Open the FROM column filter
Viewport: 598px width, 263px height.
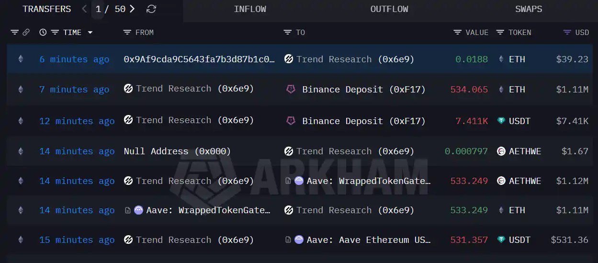[127, 33]
